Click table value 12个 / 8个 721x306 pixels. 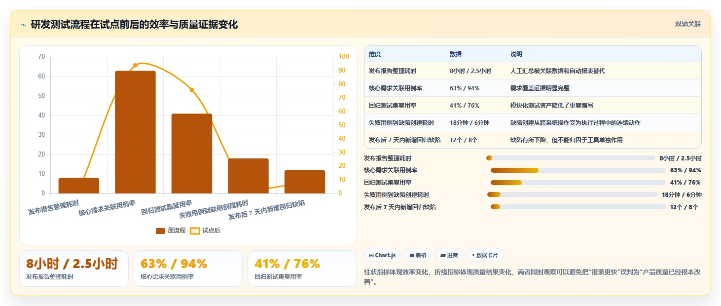(x=464, y=140)
